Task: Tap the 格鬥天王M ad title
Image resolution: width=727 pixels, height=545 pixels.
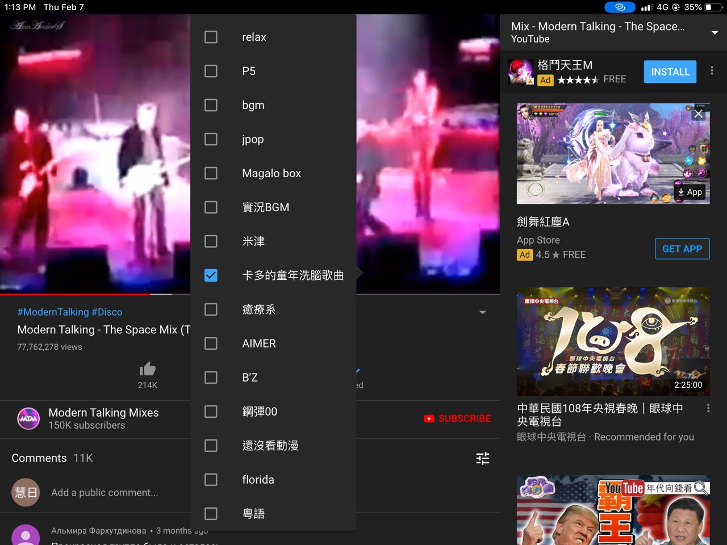Action: [565, 65]
